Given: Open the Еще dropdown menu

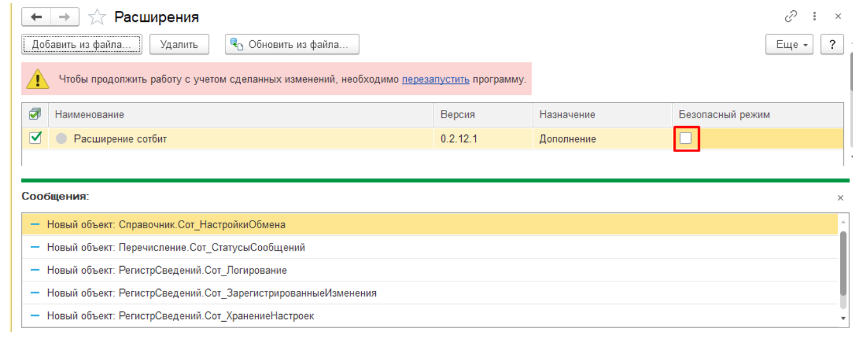Looking at the screenshot, I should pyautogui.click(x=790, y=45).
